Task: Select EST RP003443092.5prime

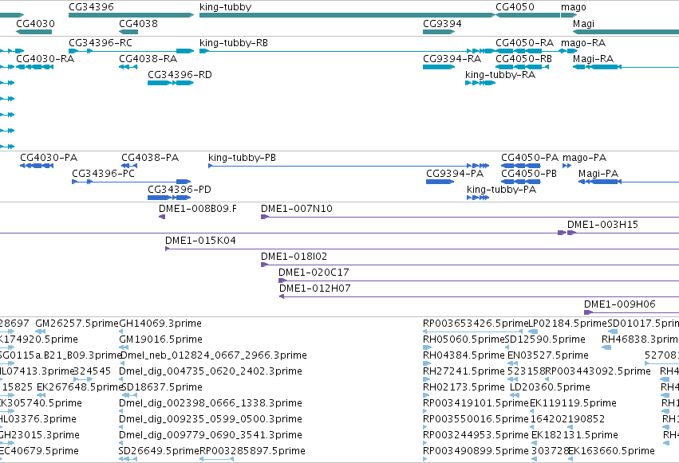Action: coord(547,379)
